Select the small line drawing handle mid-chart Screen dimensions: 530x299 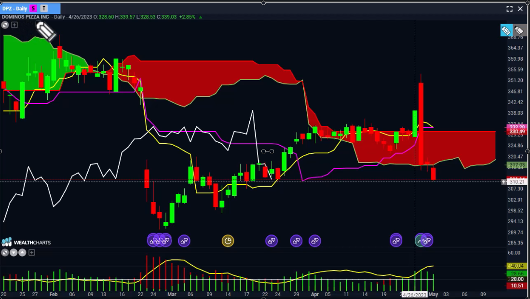267,151
